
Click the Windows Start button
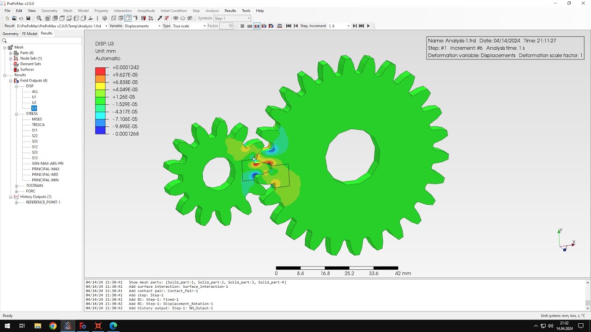[7, 326]
